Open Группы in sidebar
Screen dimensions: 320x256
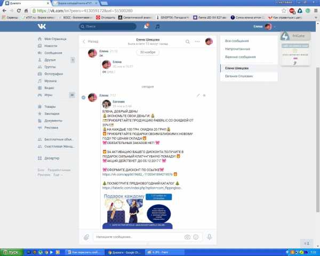(50, 67)
